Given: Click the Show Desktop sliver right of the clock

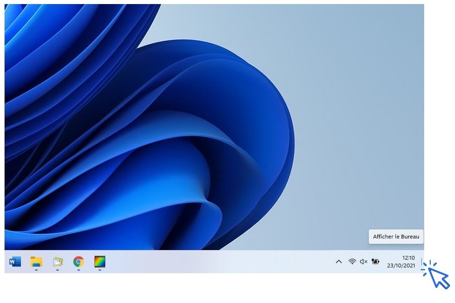Looking at the screenshot, I should (422, 262).
